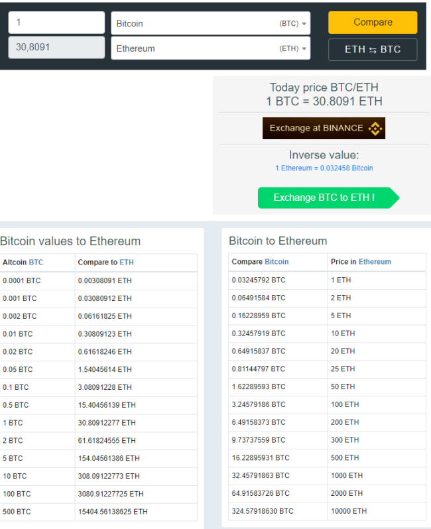Select the 0.03245792 BTC value
Screen dimensions: 431x529
point(259,280)
